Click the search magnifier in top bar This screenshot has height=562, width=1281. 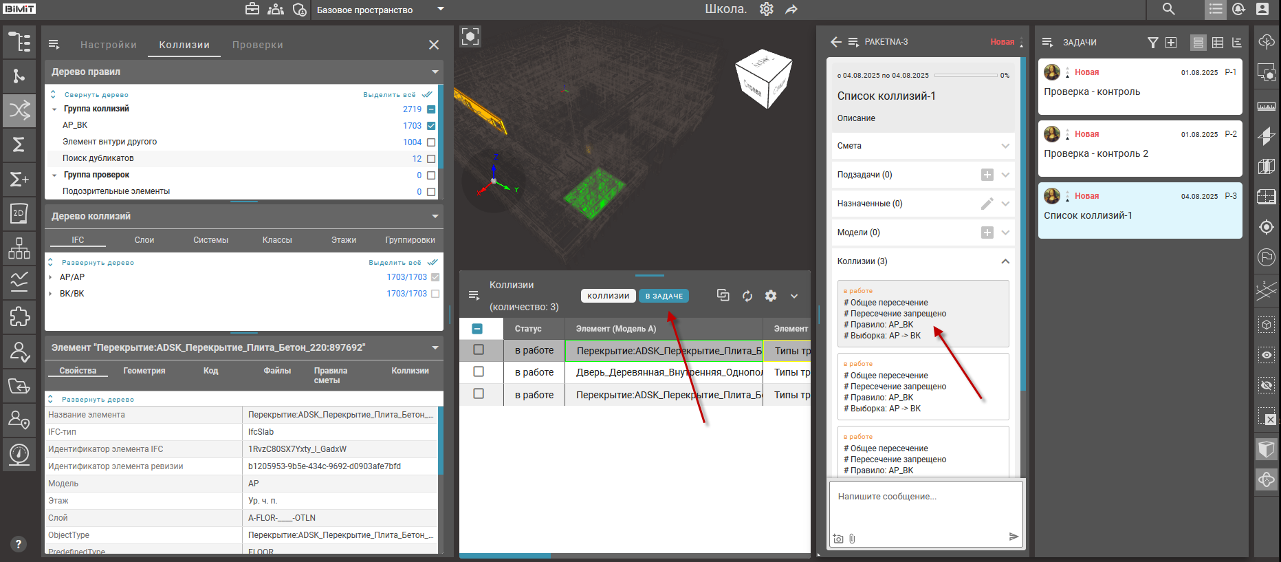1168,9
